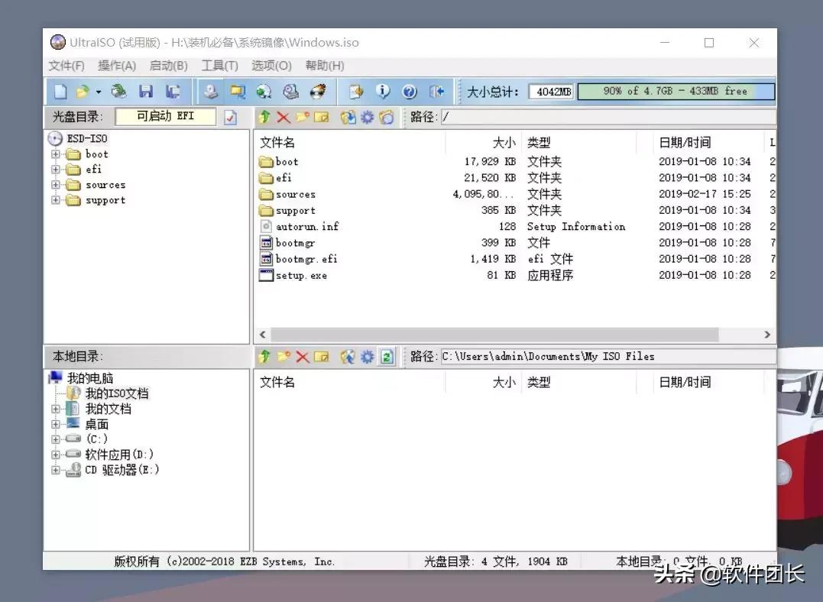Open the 启动(B) menu

coord(167,66)
